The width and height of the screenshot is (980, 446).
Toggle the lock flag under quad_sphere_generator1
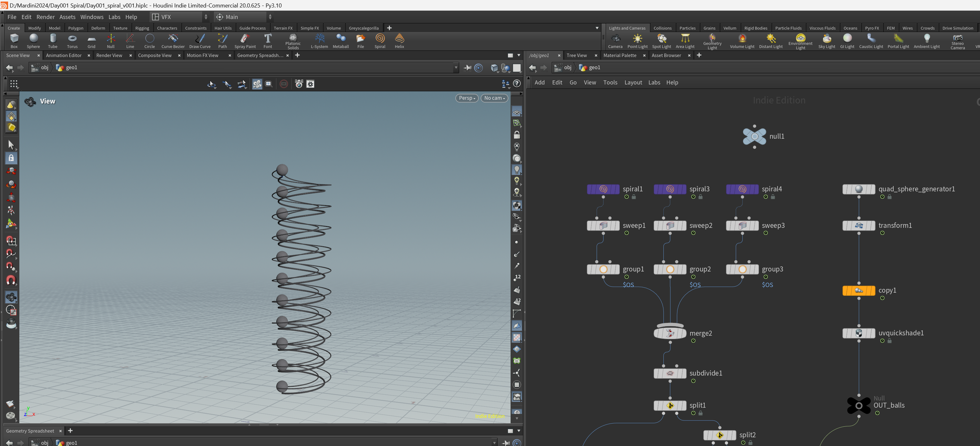890,197
